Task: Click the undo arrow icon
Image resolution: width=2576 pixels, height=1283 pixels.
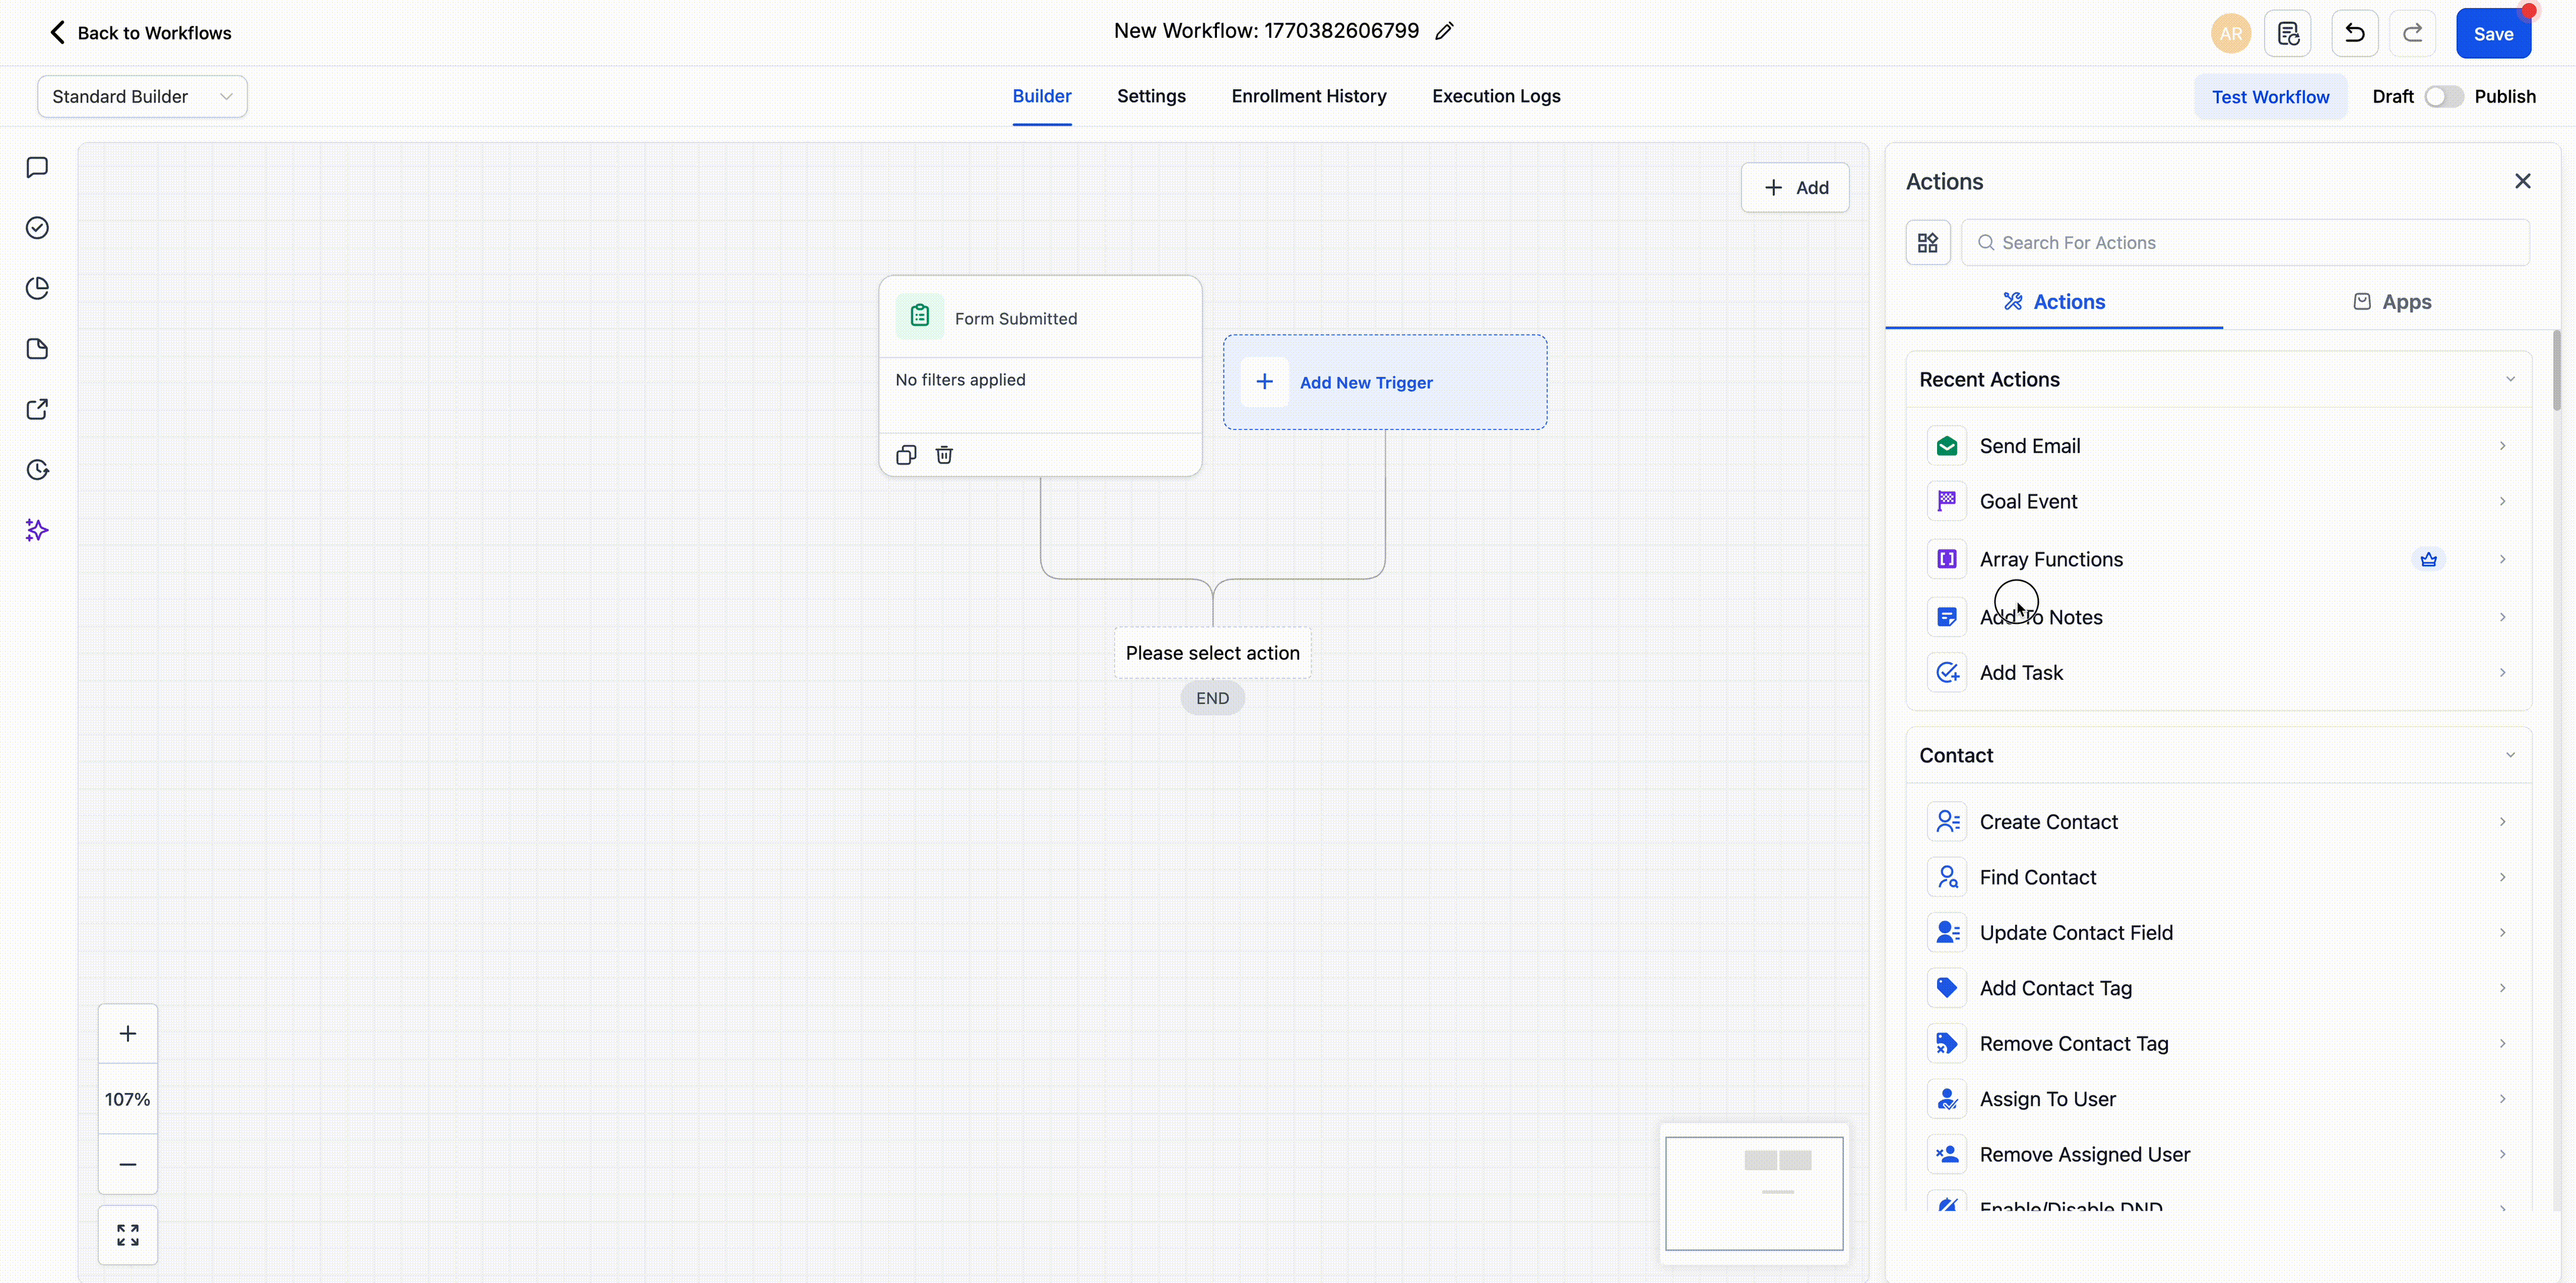Action: pyautogui.click(x=2354, y=33)
